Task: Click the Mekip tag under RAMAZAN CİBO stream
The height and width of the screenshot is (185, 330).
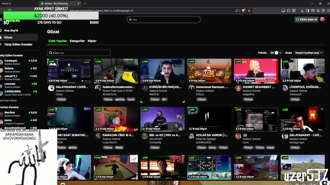Action: click(119, 147)
